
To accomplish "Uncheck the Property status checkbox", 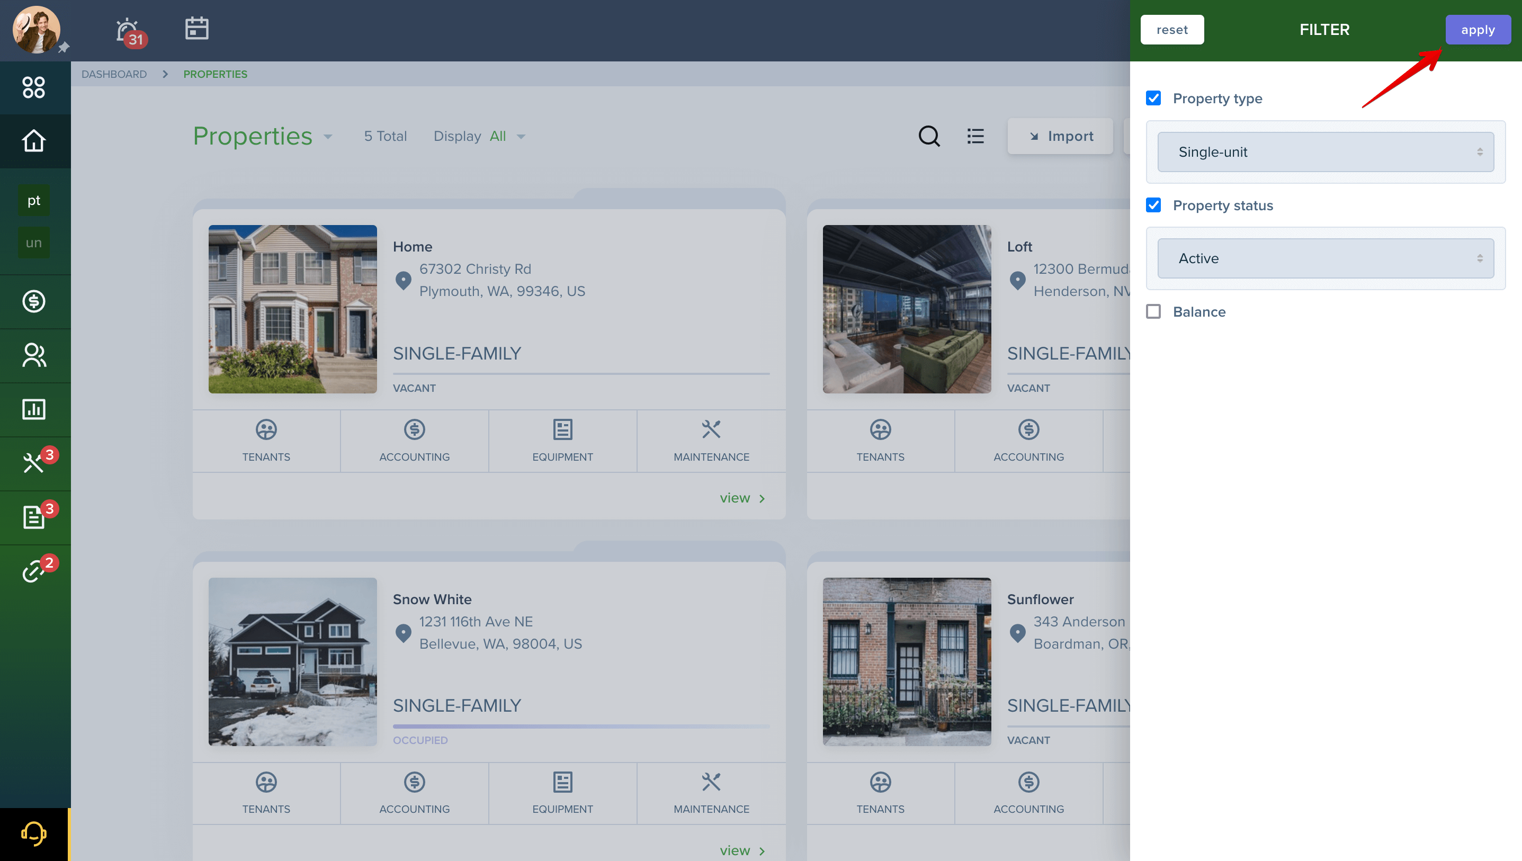I will [x=1153, y=205].
